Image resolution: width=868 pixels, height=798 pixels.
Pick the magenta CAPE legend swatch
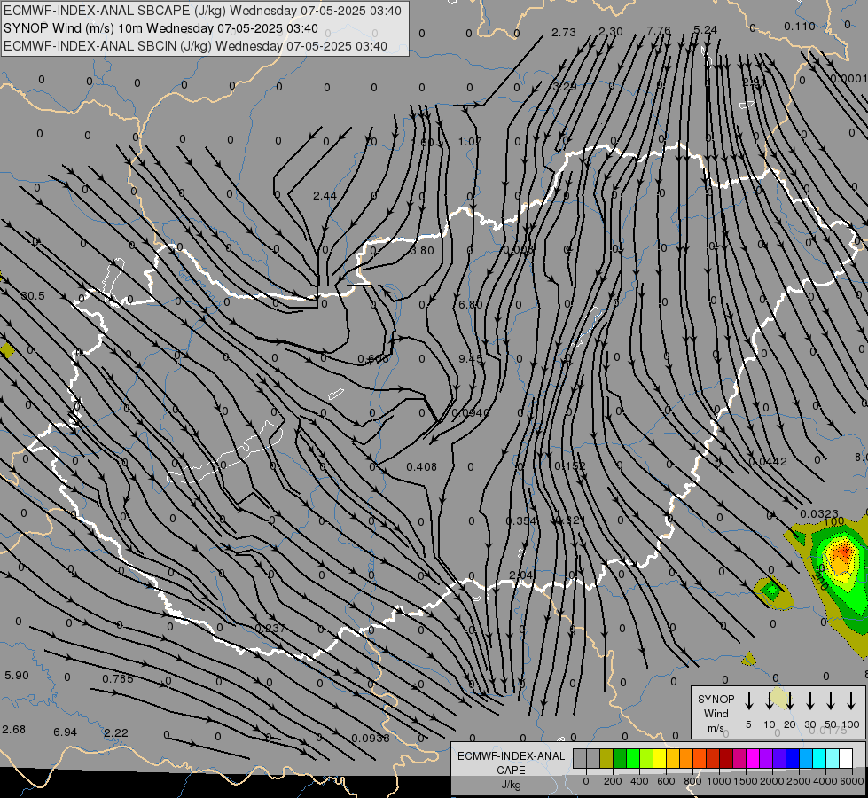[753, 758]
